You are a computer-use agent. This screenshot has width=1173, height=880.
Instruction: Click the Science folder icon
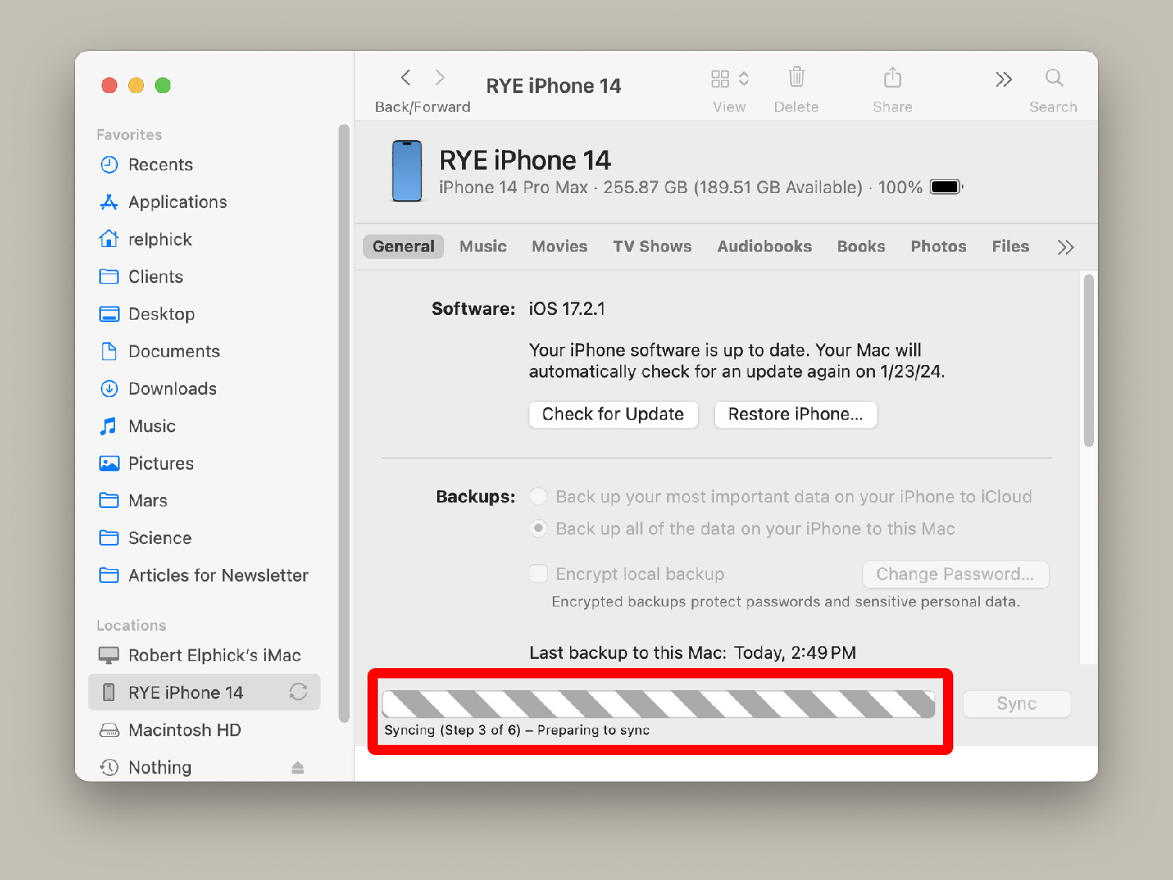click(109, 538)
